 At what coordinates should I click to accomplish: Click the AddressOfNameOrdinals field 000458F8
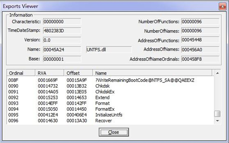click(x=200, y=59)
